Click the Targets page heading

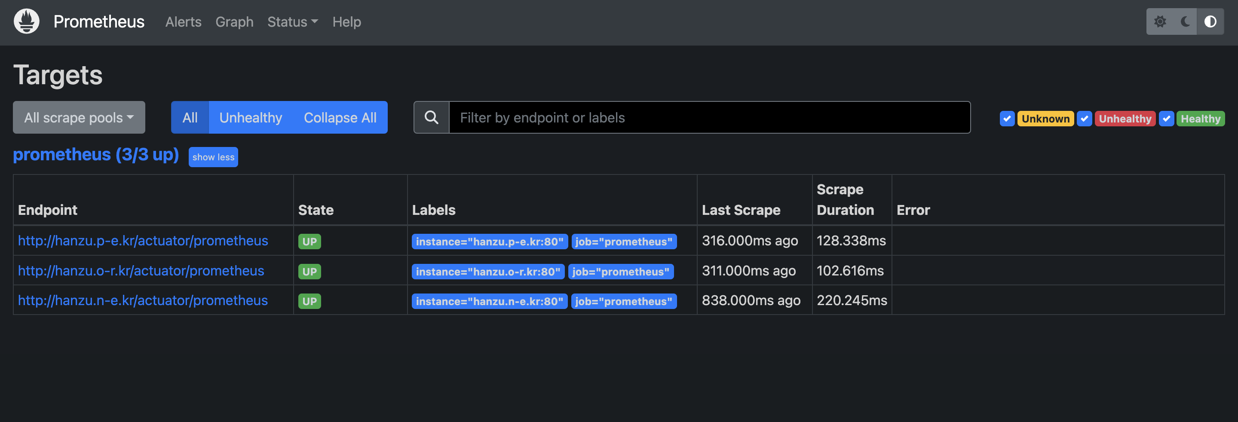click(x=58, y=75)
